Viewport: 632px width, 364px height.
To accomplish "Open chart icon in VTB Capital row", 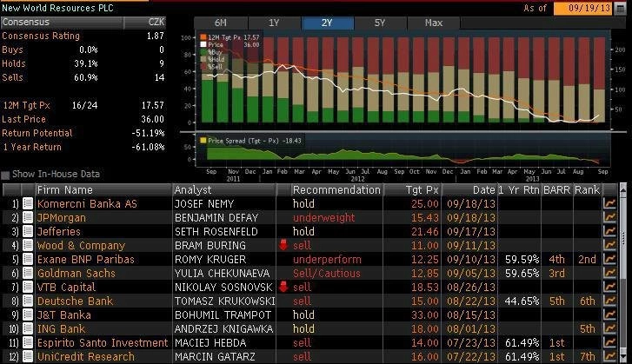I will (609, 287).
